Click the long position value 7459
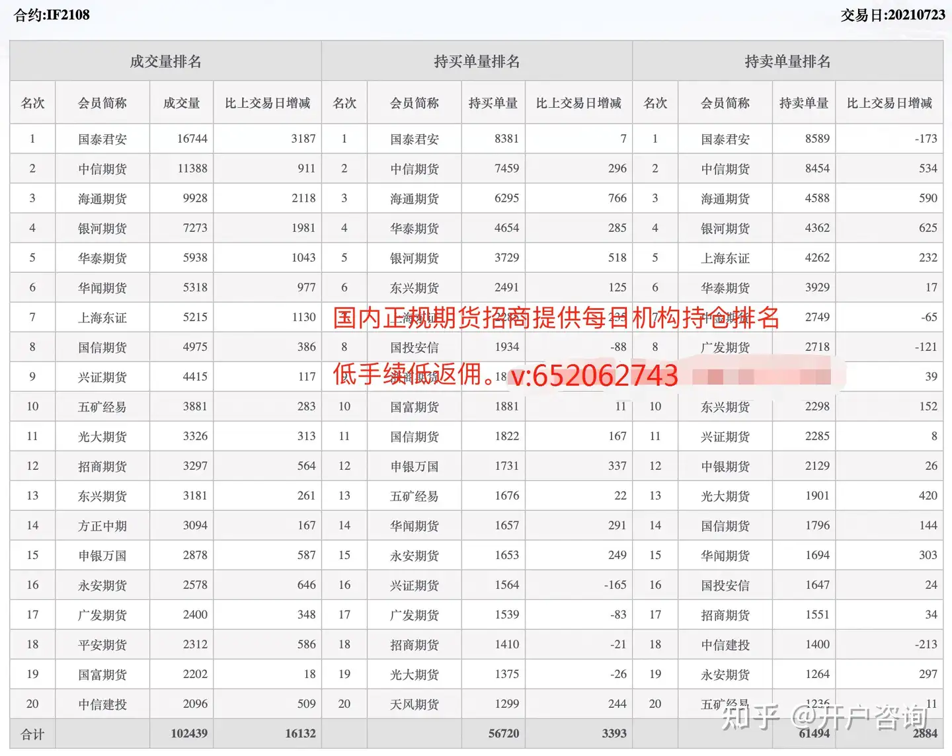Viewport: 952px width, 756px height. pyautogui.click(x=506, y=169)
